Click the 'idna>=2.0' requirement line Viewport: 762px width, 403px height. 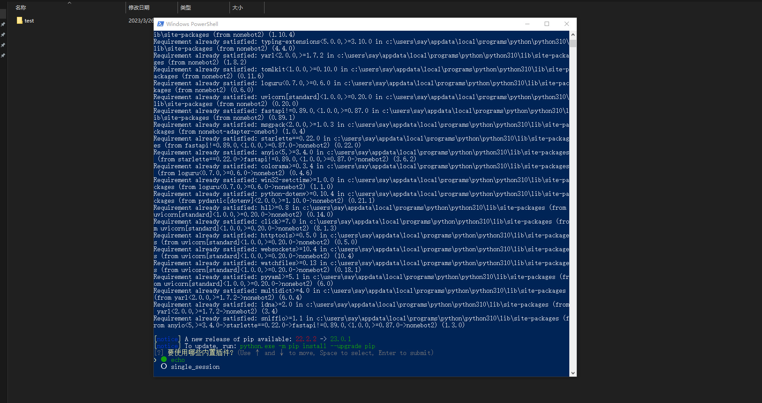(361, 308)
